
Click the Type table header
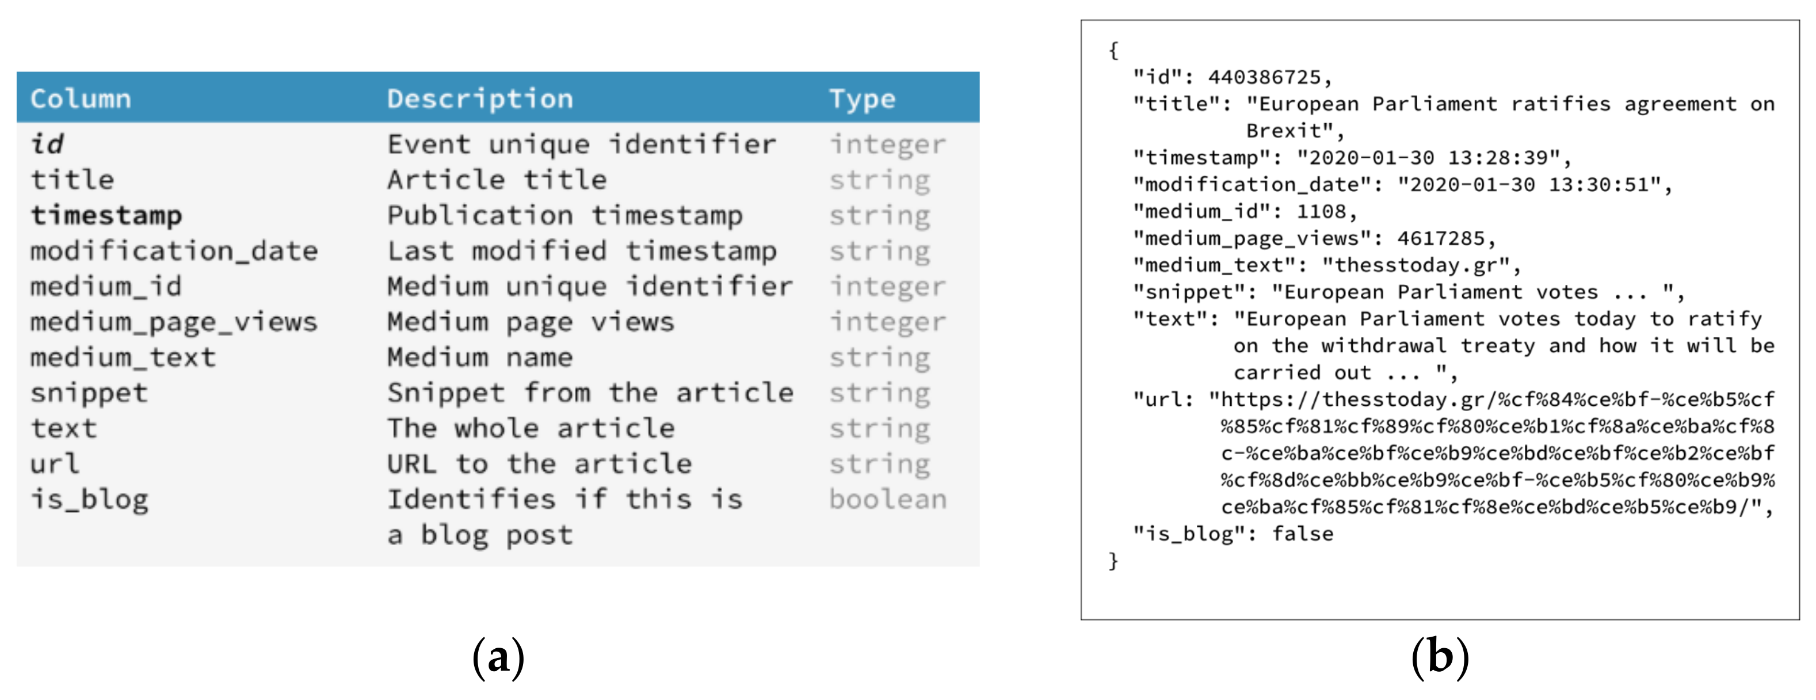[861, 98]
